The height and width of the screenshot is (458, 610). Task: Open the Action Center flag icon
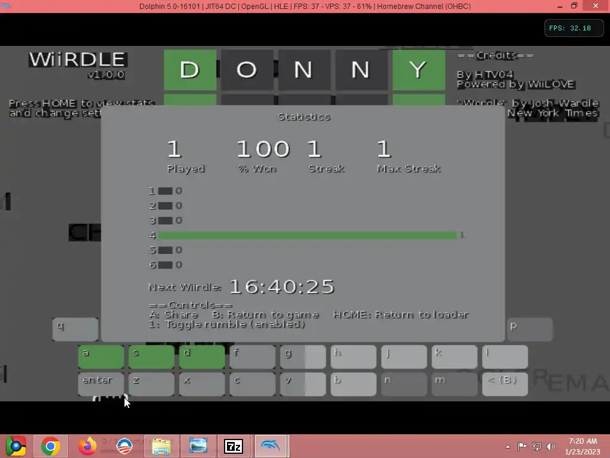point(522,446)
